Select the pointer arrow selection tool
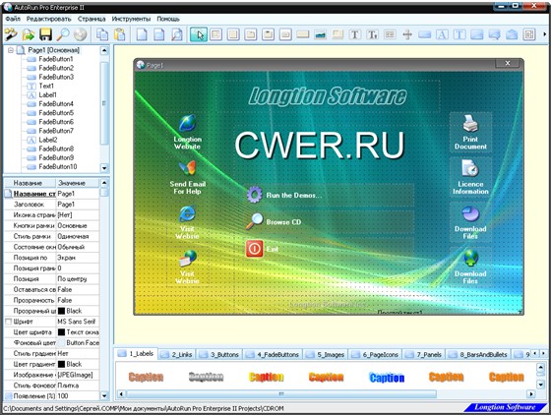Image resolution: width=551 pixels, height=415 pixels. (199, 34)
